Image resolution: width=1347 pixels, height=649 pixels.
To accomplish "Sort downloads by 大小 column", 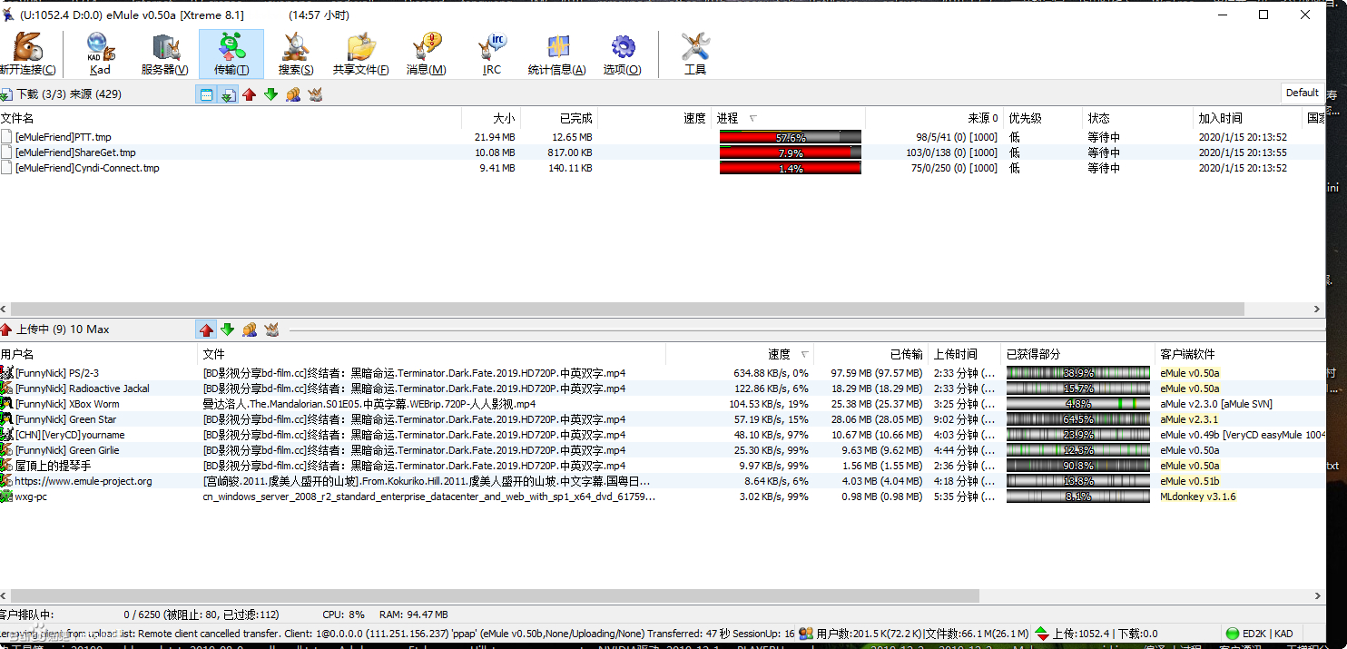I will (491, 118).
